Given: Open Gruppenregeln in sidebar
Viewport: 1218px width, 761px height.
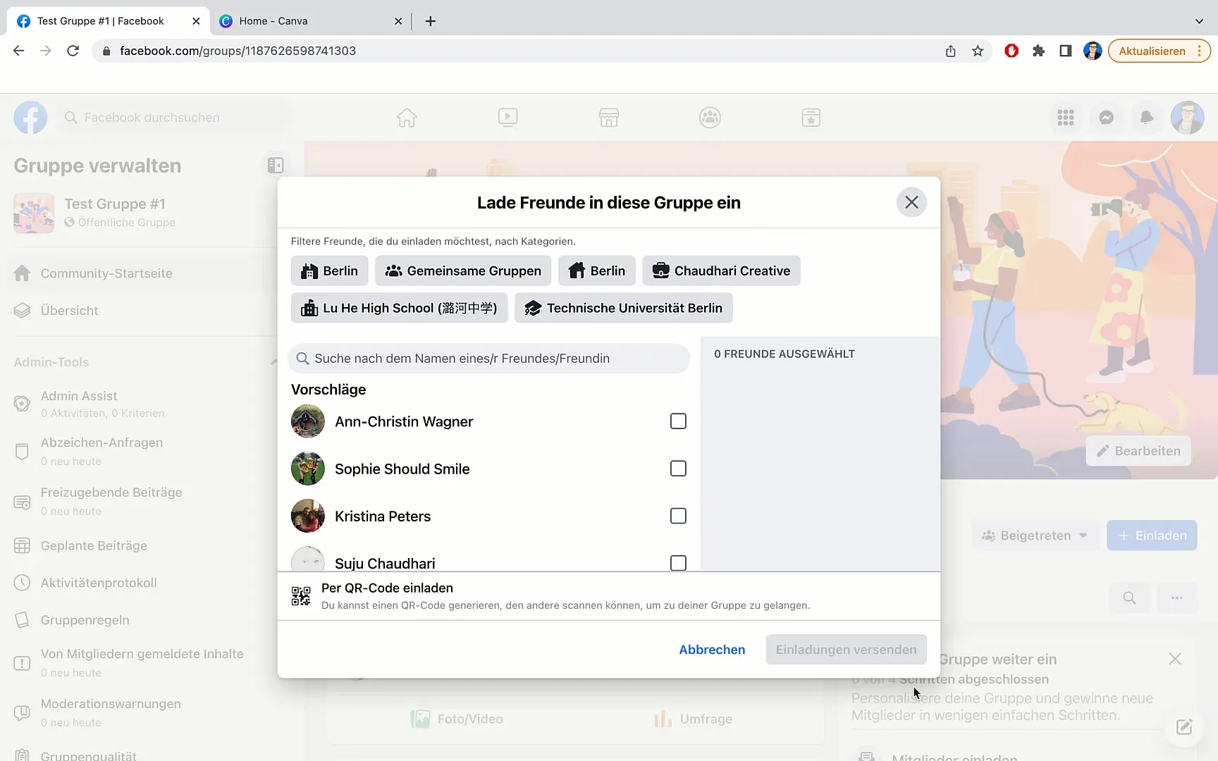Looking at the screenshot, I should [x=141, y=620].
